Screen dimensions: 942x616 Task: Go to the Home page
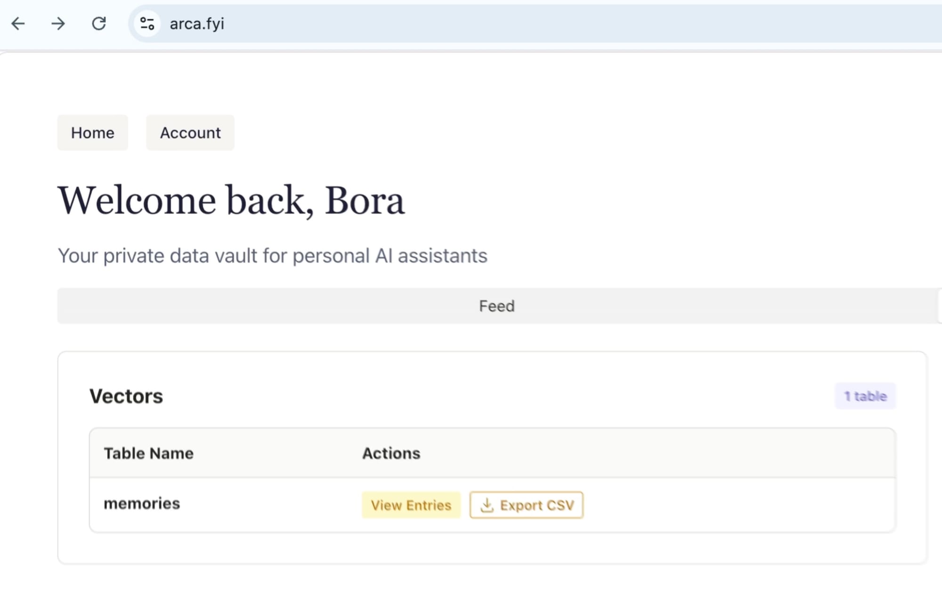(x=92, y=133)
